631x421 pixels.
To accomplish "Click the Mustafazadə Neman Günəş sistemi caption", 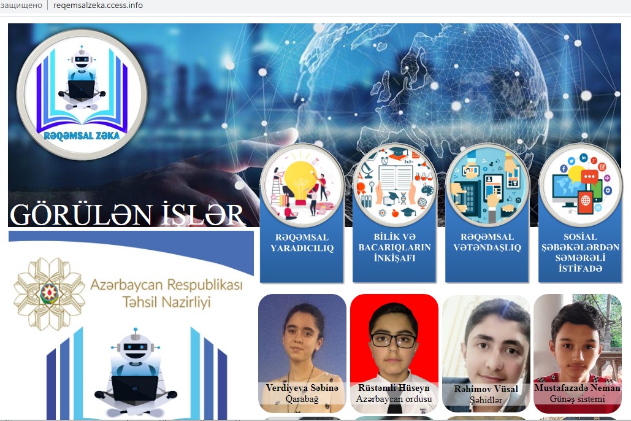I will coord(578,393).
